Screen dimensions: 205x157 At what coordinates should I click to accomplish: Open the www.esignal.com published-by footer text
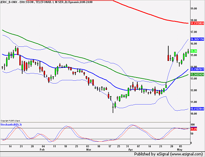tap(168, 154)
